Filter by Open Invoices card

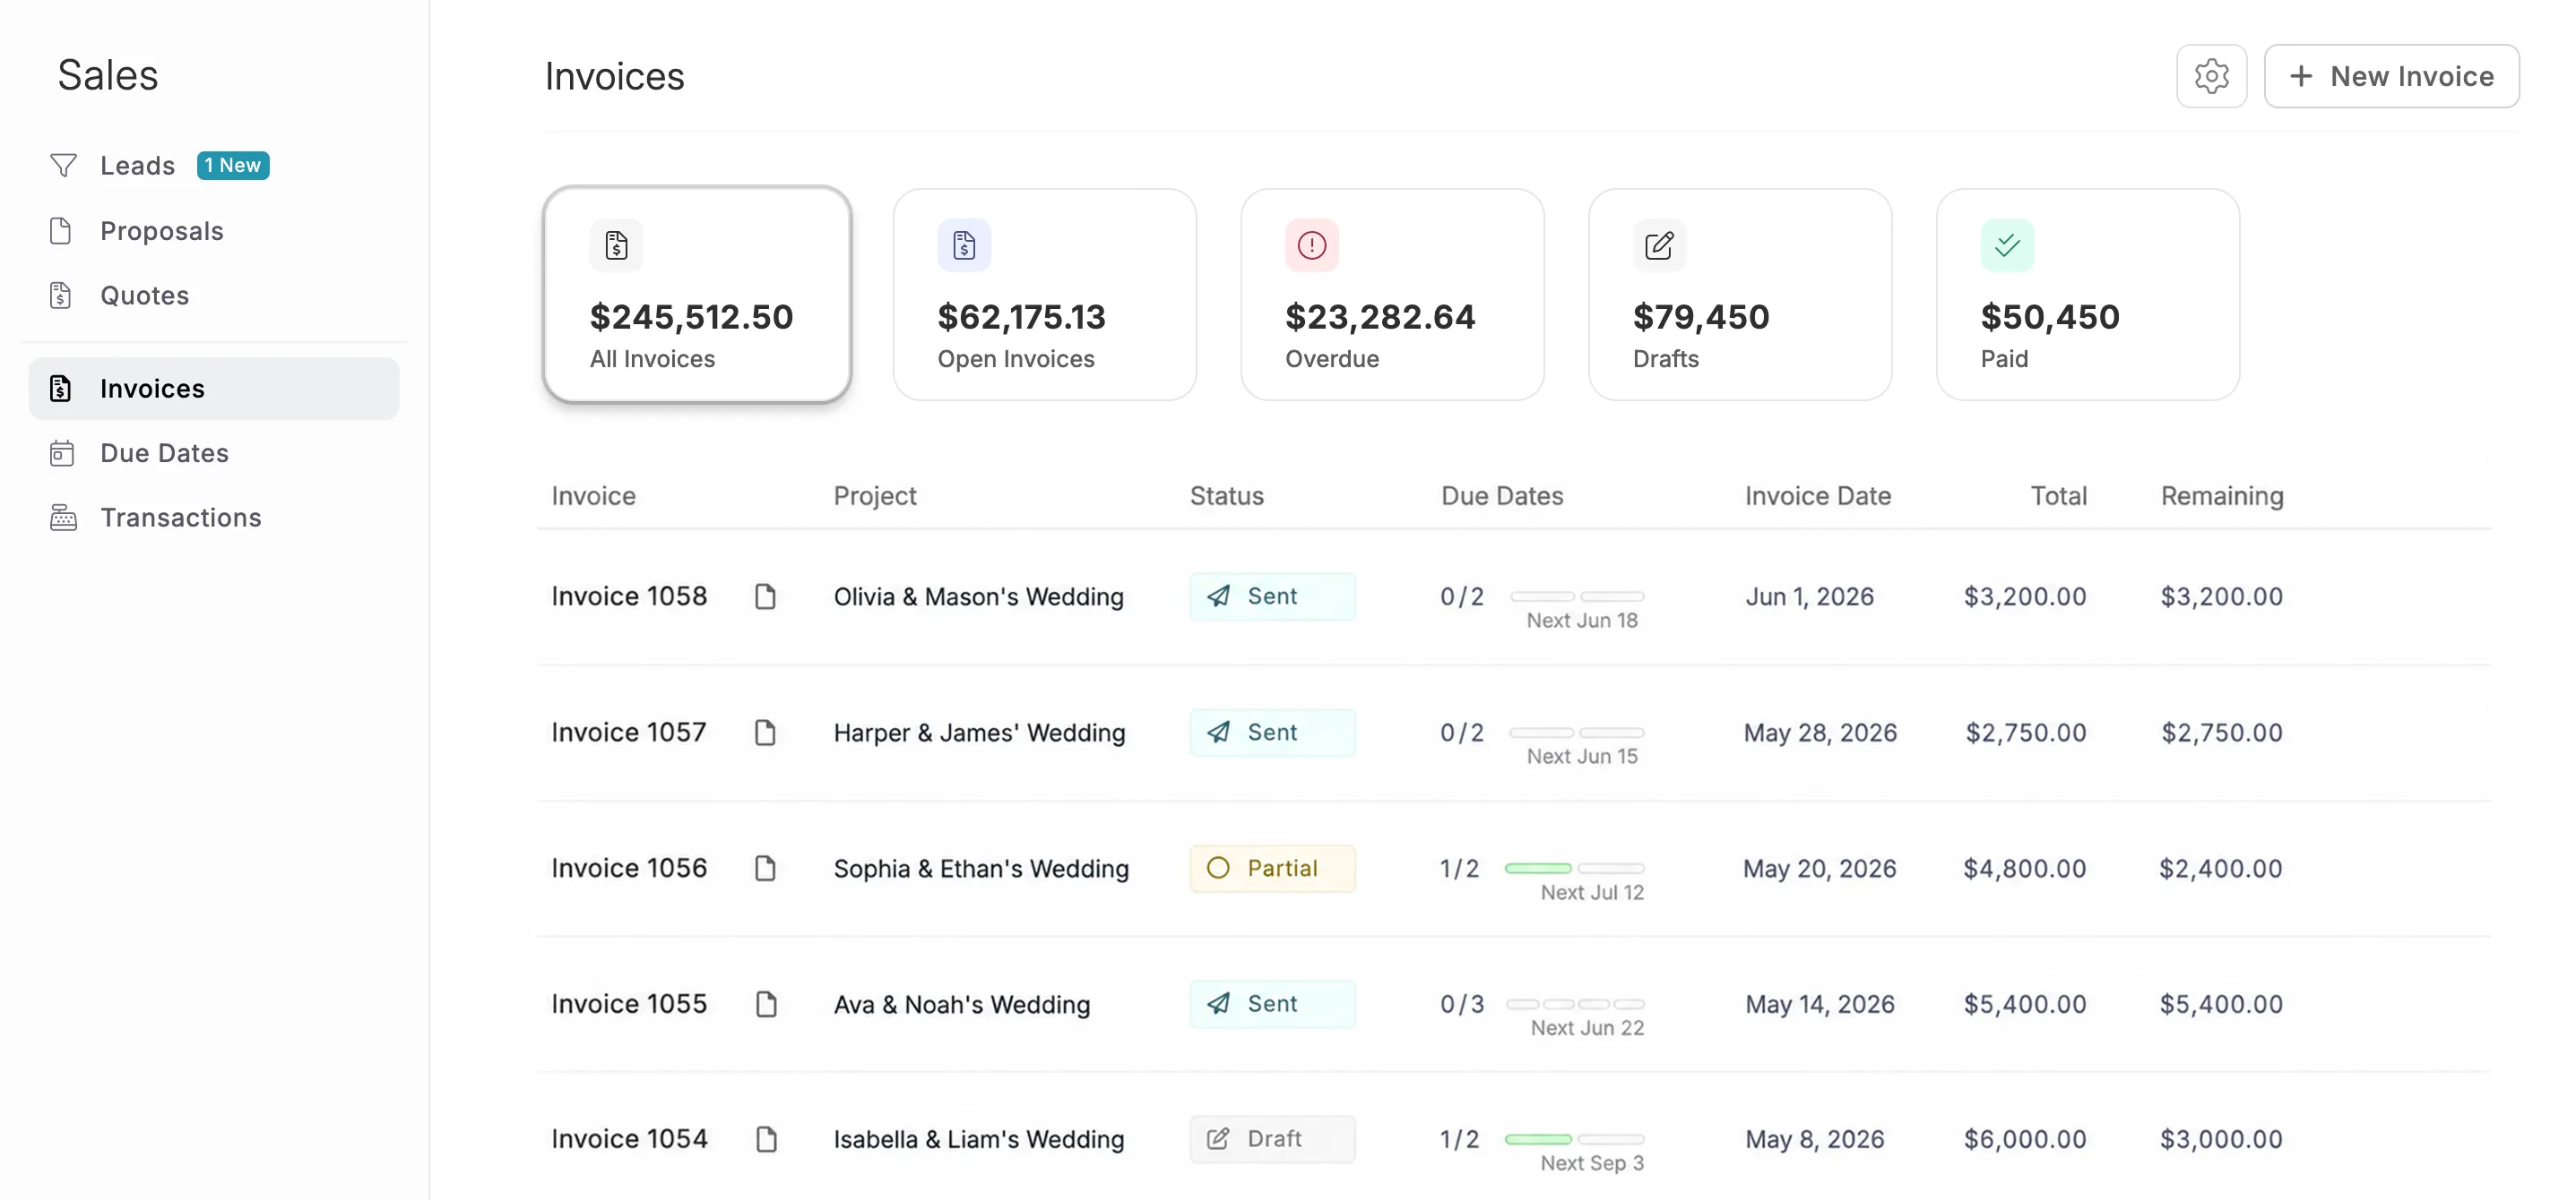(x=1044, y=295)
